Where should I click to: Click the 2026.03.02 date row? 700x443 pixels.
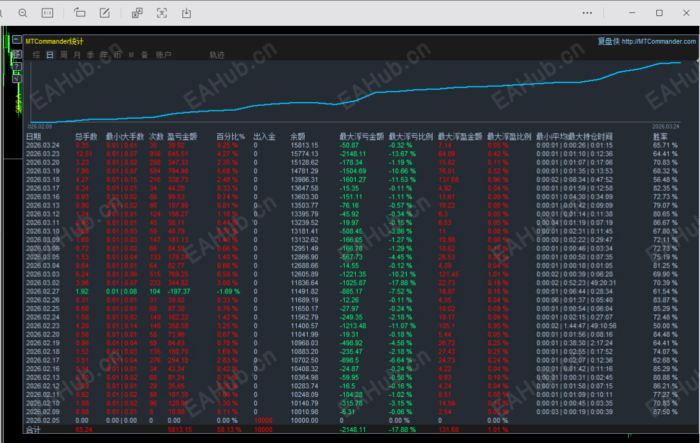[43, 283]
